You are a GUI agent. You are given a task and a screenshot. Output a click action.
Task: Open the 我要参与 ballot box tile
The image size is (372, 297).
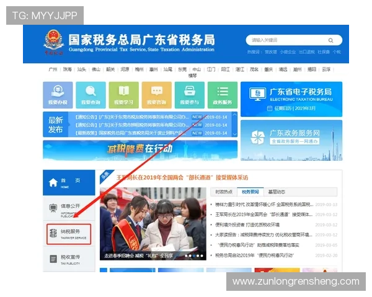point(190,95)
